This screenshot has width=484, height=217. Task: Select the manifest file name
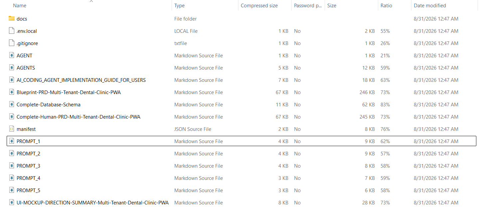[x=26, y=129]
